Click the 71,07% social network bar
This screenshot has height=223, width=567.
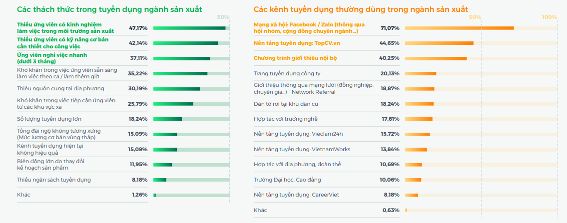pyautogui.click(x=459, y=28)
